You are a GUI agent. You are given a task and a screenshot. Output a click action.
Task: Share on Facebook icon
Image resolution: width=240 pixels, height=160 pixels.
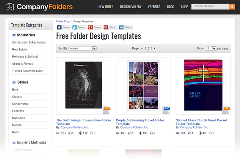[59, 28]
